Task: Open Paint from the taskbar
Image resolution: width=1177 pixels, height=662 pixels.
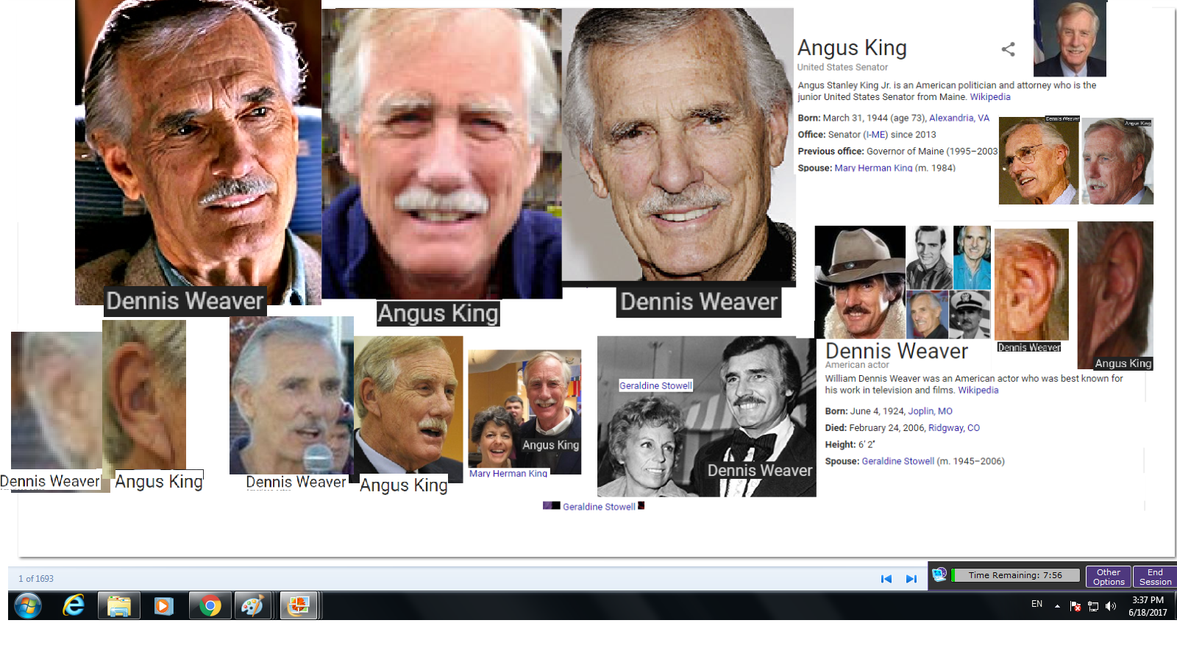Action: [x=252, y=606]
